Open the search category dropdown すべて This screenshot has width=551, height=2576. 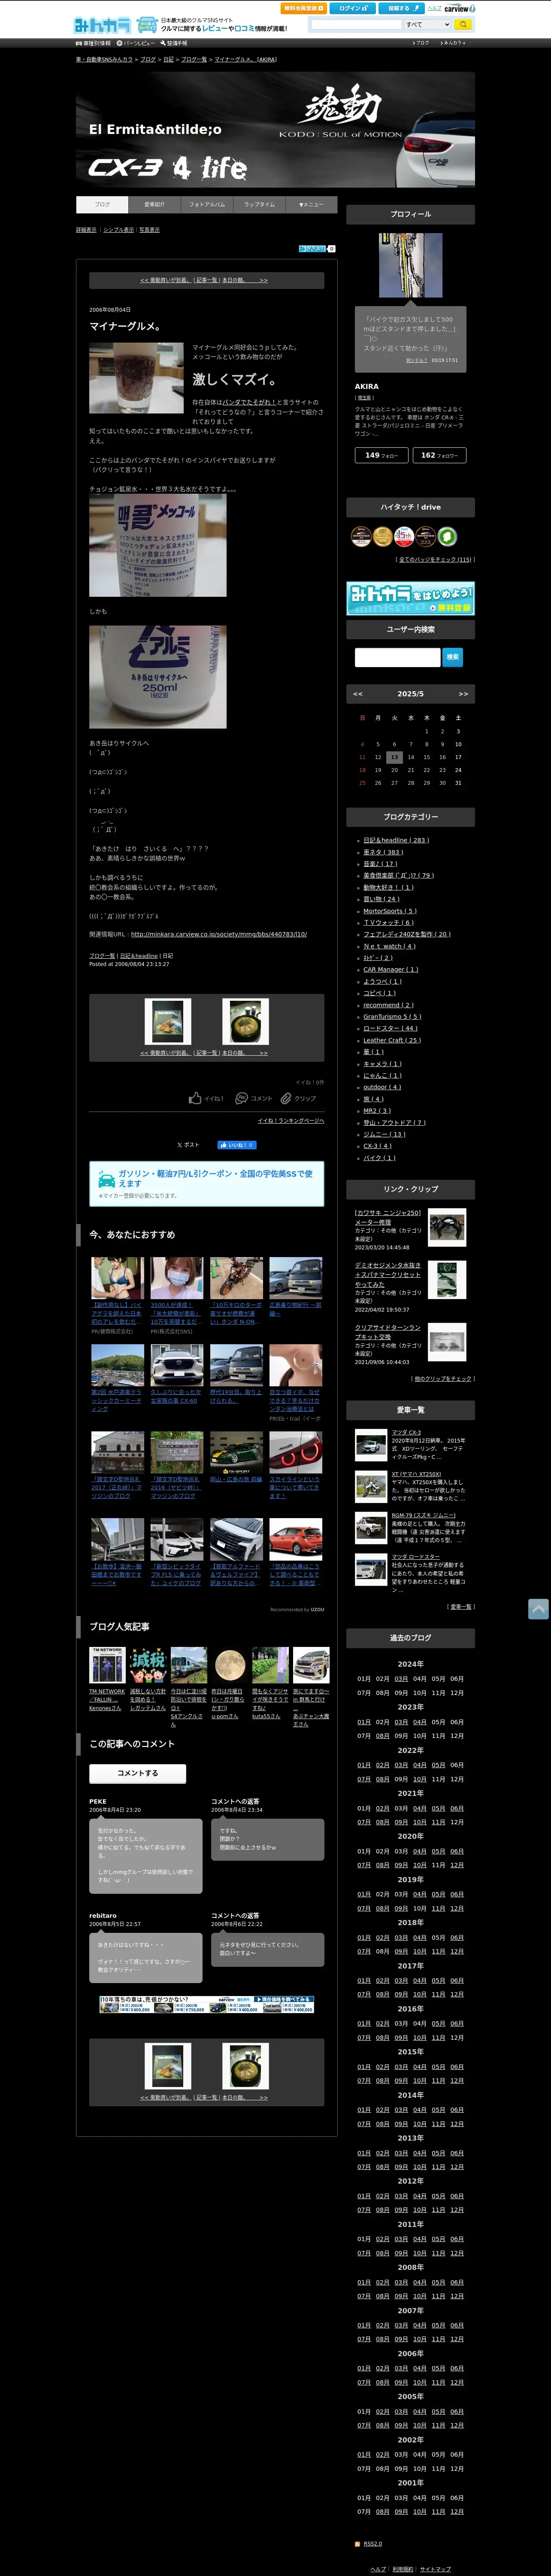426,24
